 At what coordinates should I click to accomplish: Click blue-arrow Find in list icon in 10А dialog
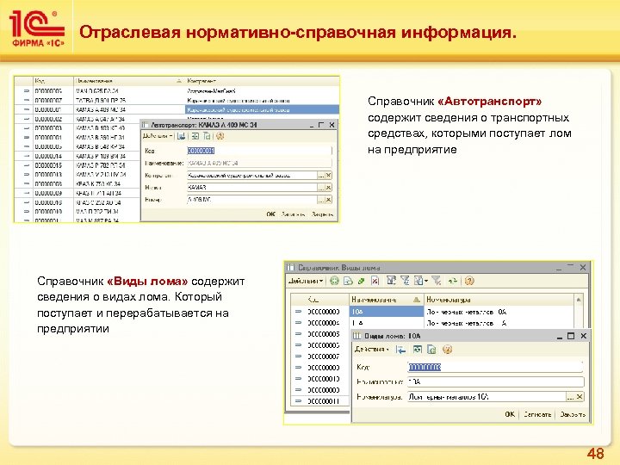(401, 350)
